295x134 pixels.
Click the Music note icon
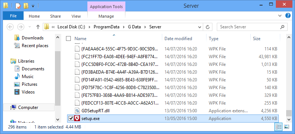pos(17,77)
